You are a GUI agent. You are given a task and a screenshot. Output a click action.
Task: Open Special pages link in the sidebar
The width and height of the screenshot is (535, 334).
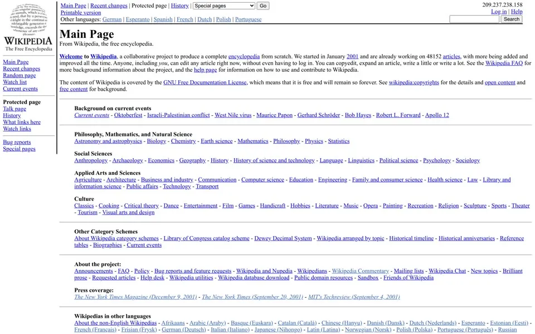point(19,149)
